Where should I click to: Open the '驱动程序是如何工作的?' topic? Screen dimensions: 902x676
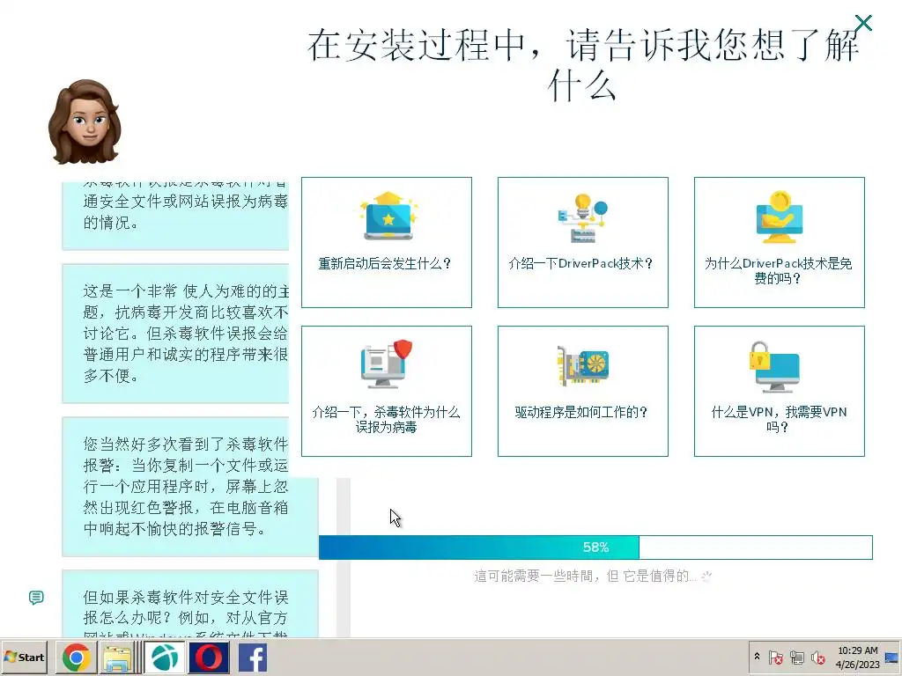pyautogui.click(x=583, y=392)
